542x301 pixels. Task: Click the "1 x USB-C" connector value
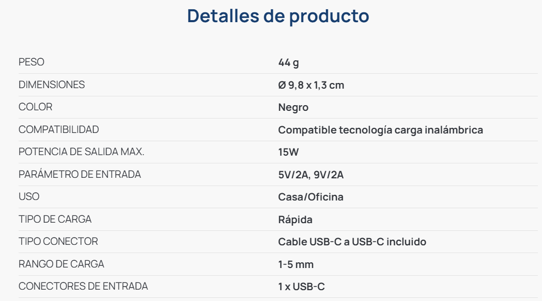click(301, 287)
